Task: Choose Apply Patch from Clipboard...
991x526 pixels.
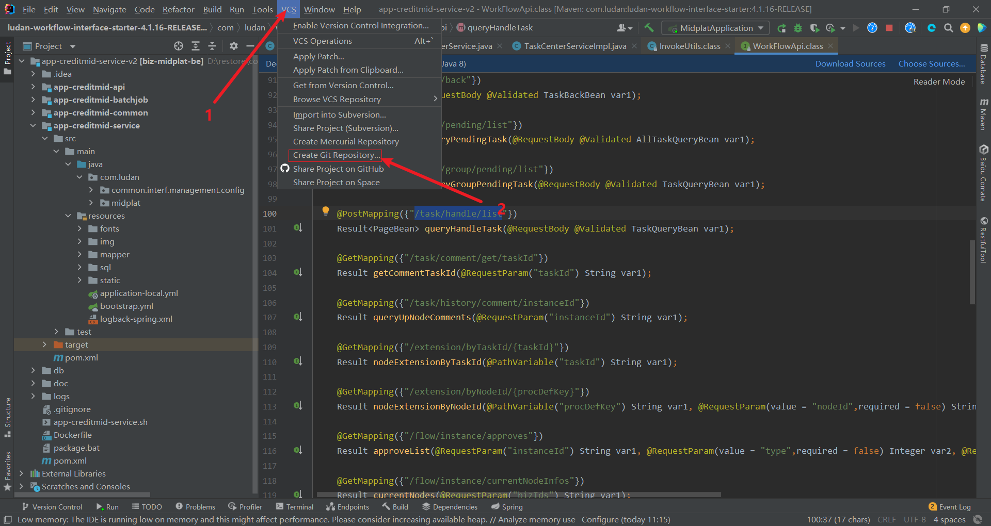Action: point(359,70)
